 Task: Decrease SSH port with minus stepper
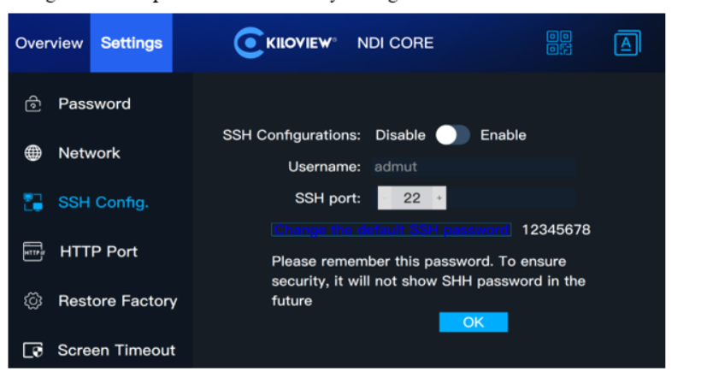coord(385,198)
